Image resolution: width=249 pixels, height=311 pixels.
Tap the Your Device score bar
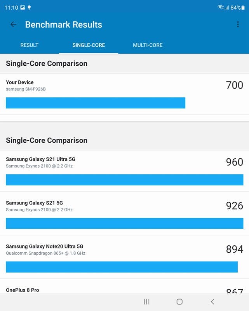pos(96,103)
